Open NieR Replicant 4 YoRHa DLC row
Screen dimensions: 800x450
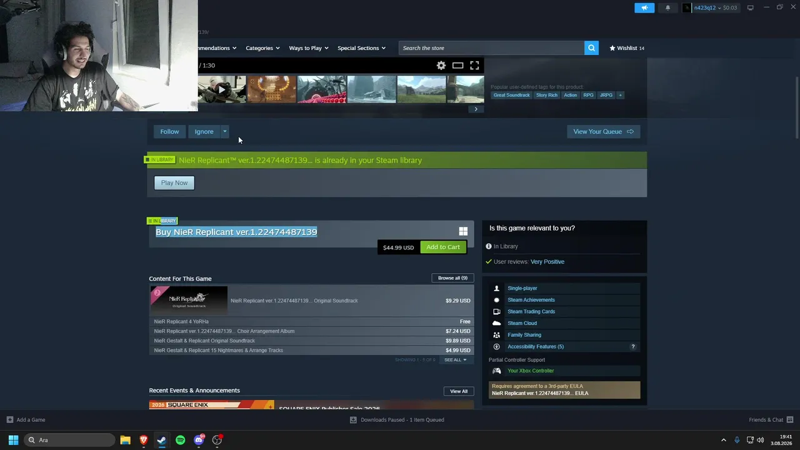tap(311, 321)
